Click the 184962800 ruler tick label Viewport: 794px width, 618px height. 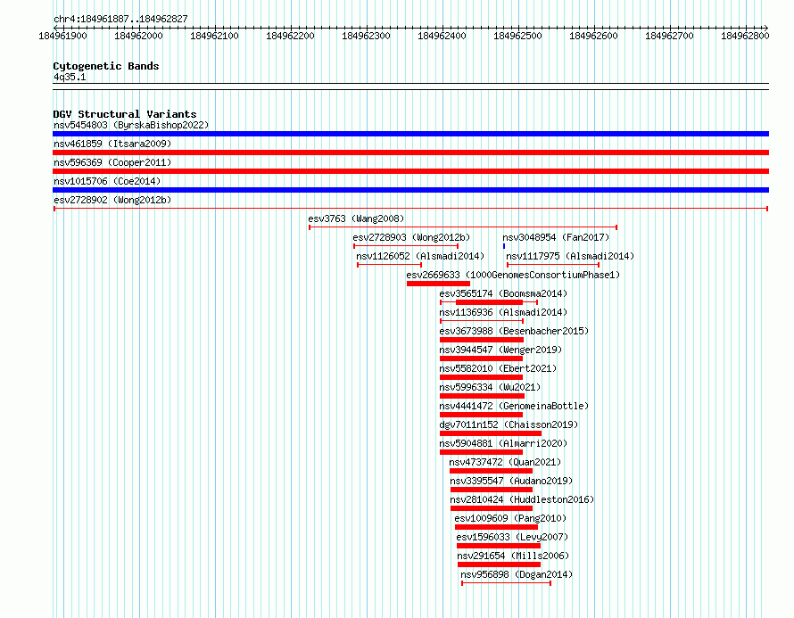point(745,36)
